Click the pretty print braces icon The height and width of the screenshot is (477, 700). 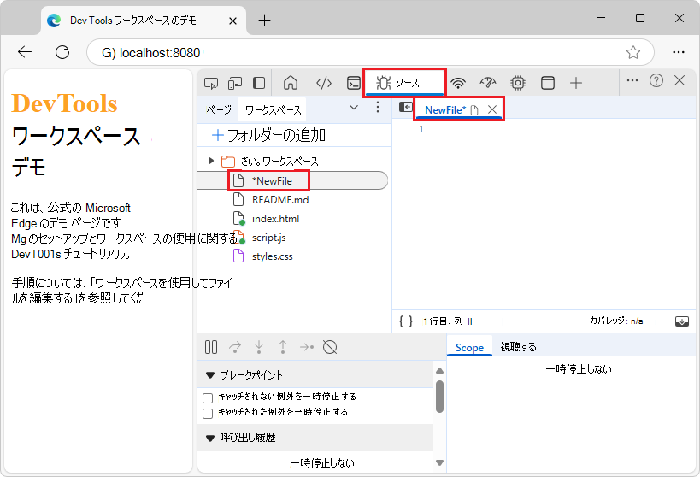(x=406, y=321)
